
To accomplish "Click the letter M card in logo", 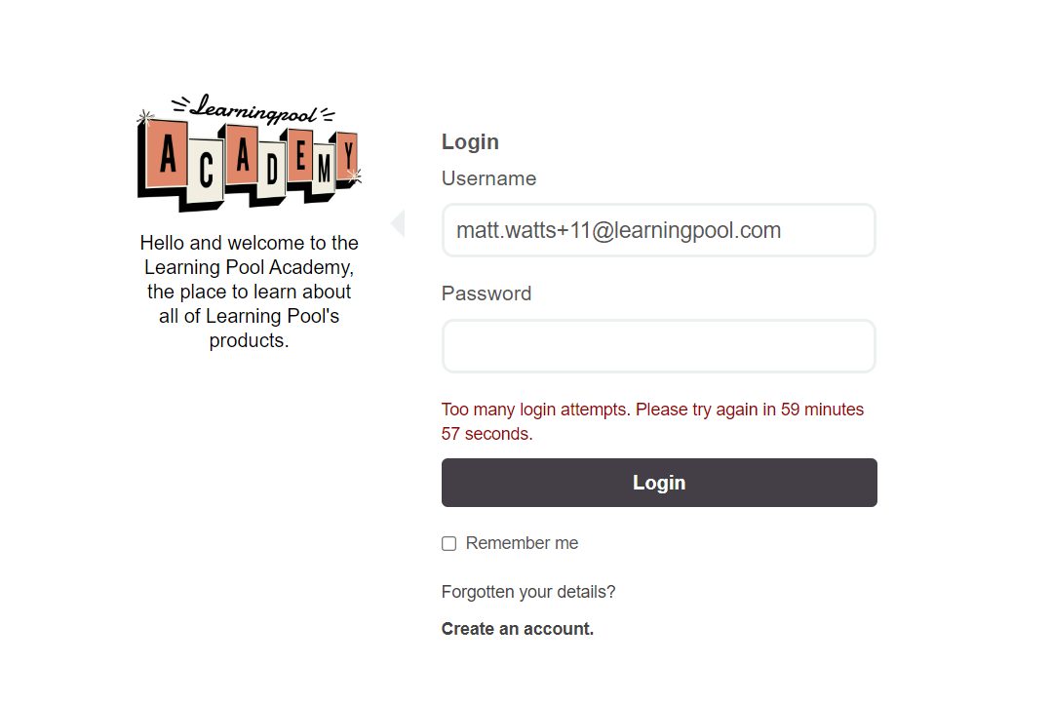I will point(324,167).
